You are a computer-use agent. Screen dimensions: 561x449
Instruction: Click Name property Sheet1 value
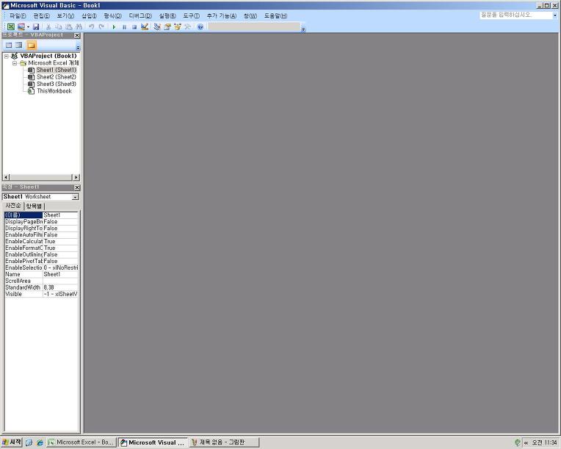(x=60, y=274)
